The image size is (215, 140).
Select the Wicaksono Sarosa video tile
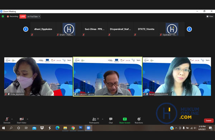pos(107,76)
